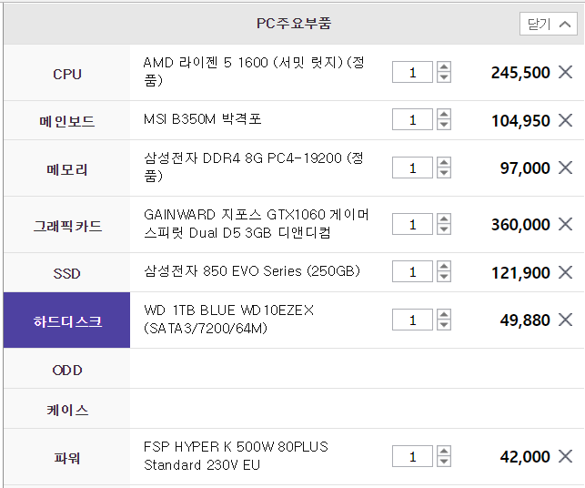Open AMD 라이젠 5 1600 product link

pos(254,71)
